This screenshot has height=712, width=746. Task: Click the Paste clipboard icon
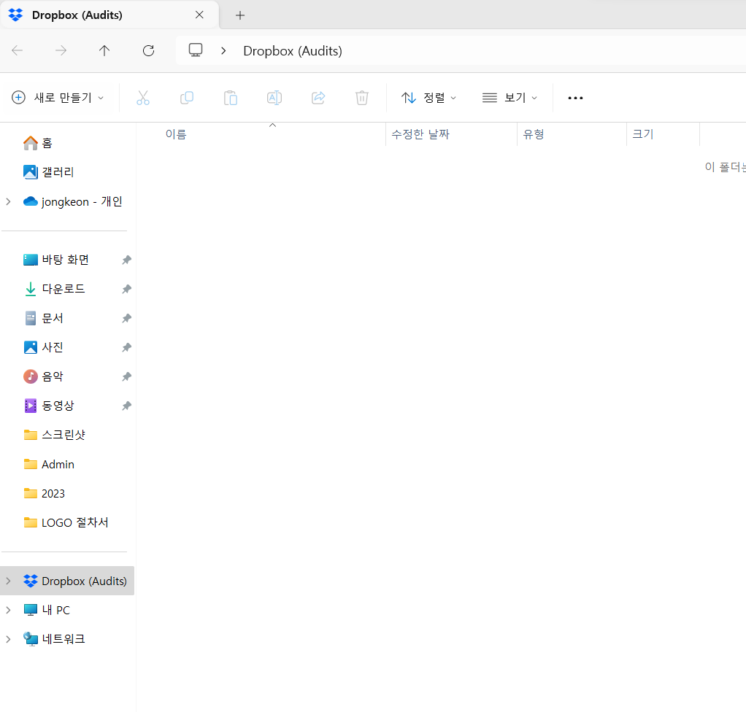tap(231, 98)
